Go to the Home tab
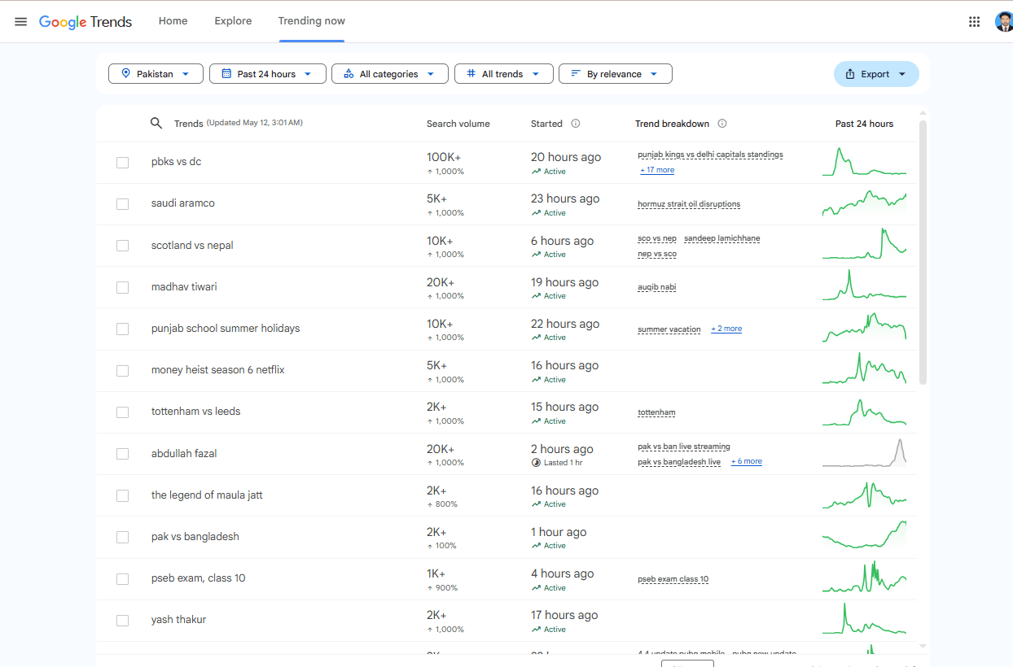The image size is (1013, 667). click(x=173, y=21)
